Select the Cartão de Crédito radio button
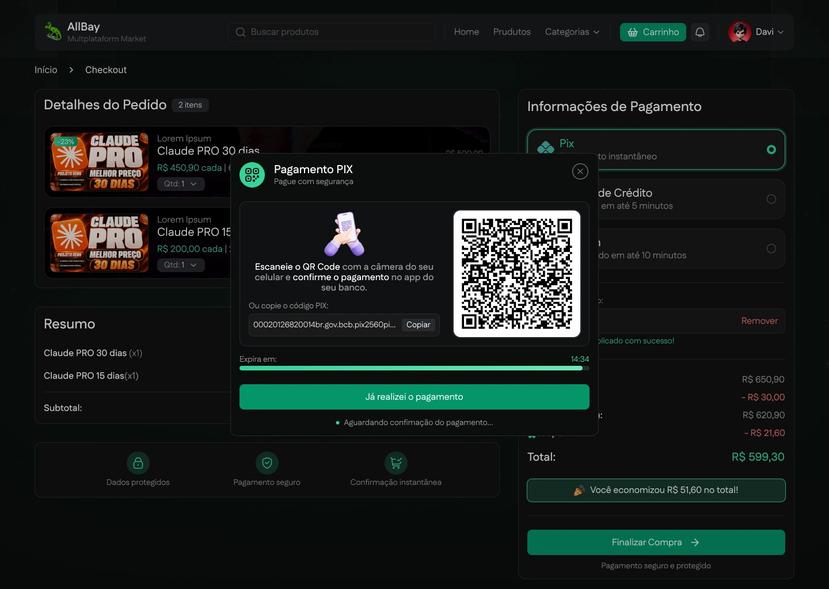The height and width of the screenshot is (589, 829). tap(771, 199)
